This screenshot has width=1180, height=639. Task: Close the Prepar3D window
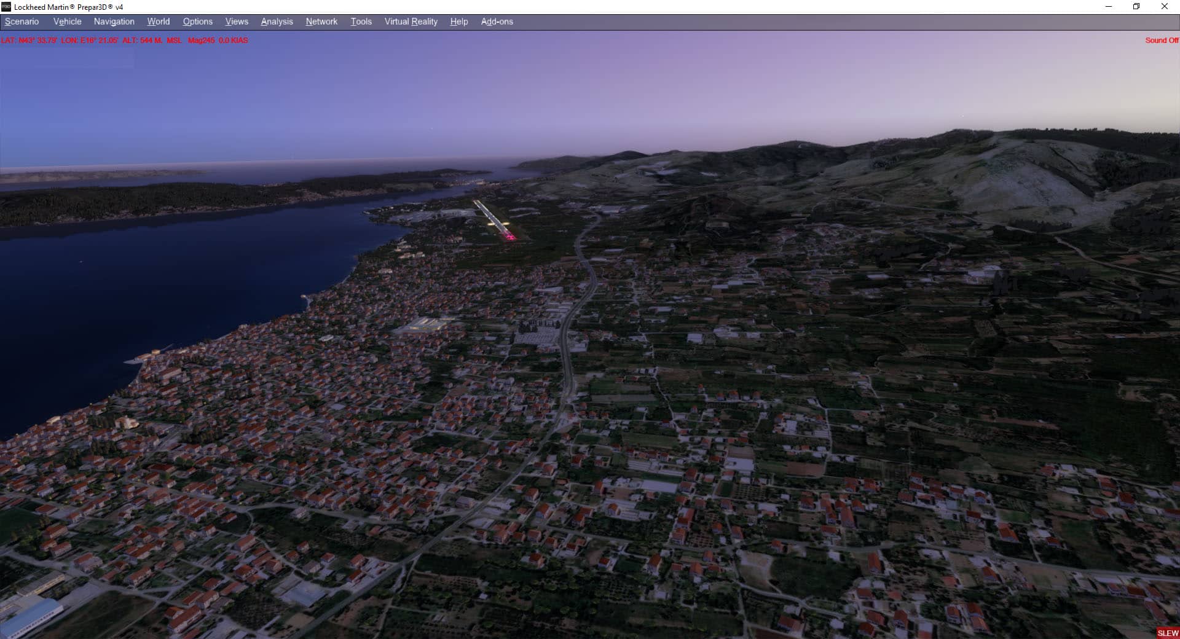(1164, 7)
